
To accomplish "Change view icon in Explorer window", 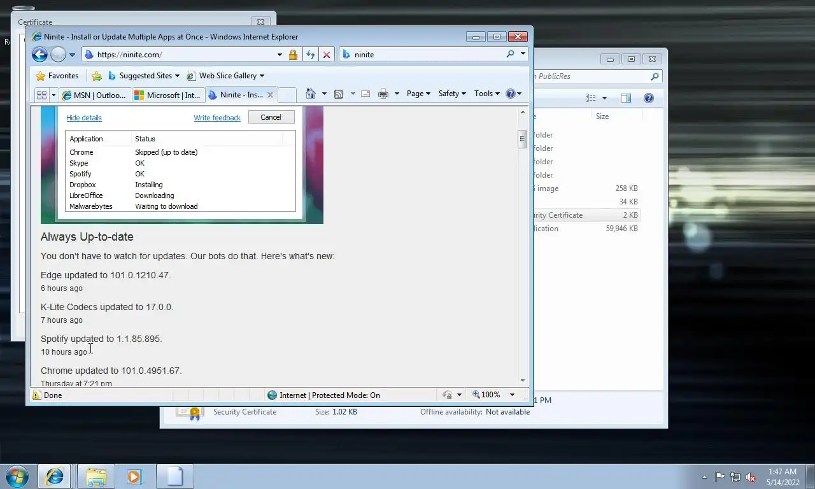I will pyautogui.click(x=591, y=98).
